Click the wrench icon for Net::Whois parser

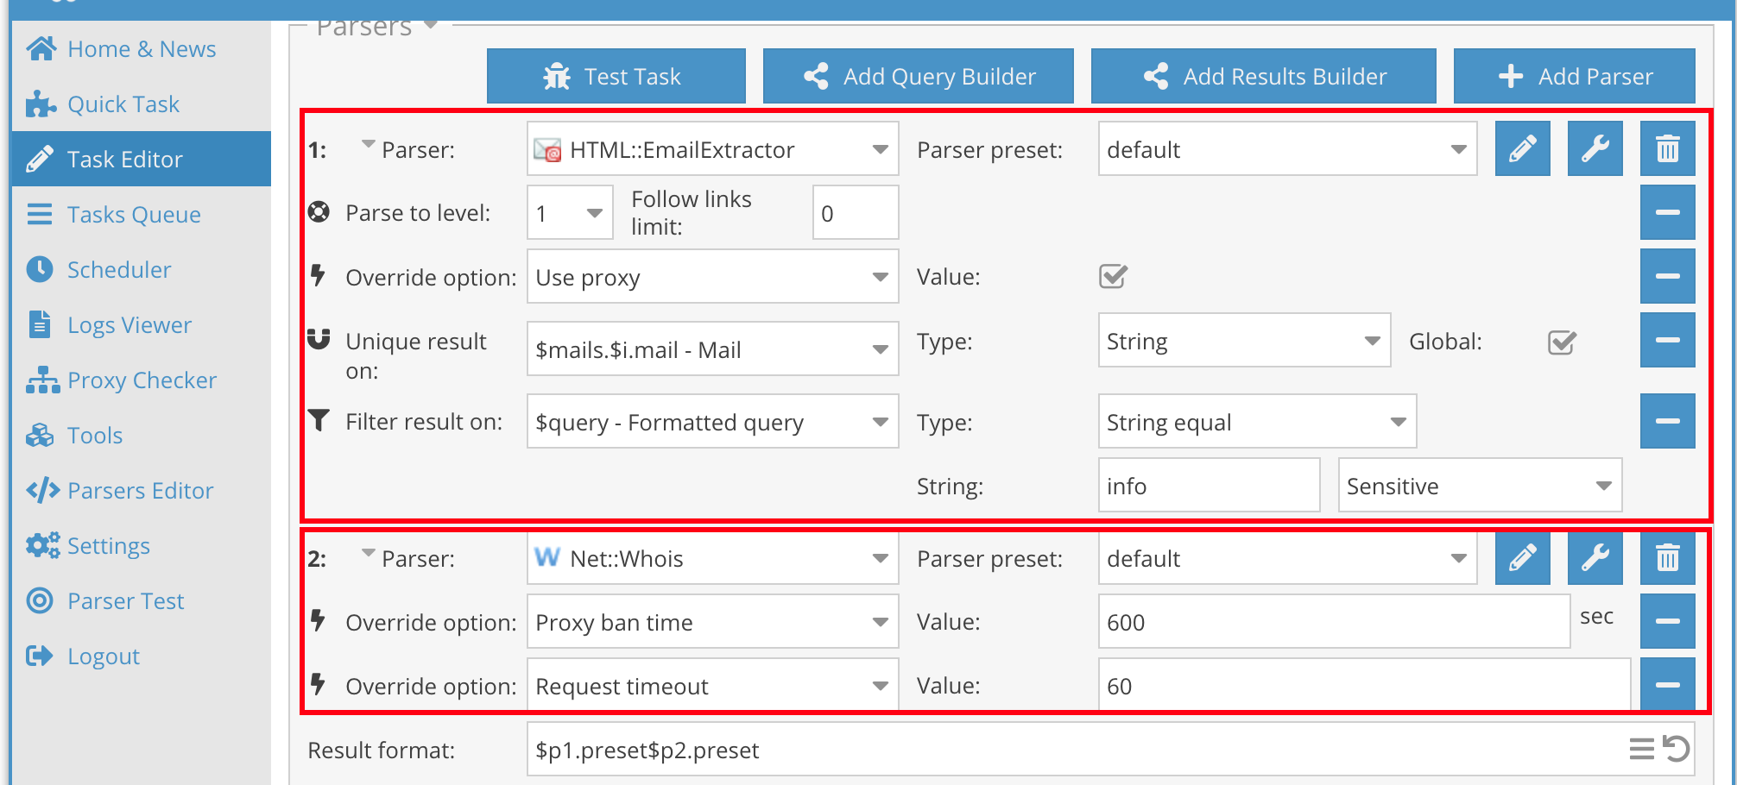tap(1595, 558)
